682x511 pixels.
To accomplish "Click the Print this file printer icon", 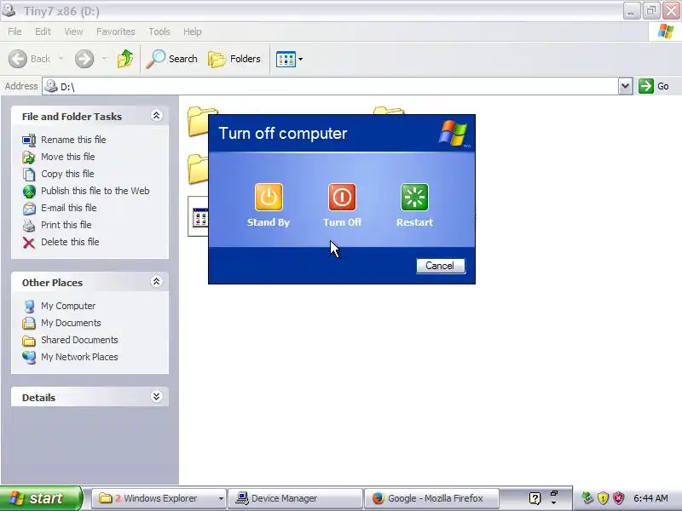I will click(x=29, y=225).
